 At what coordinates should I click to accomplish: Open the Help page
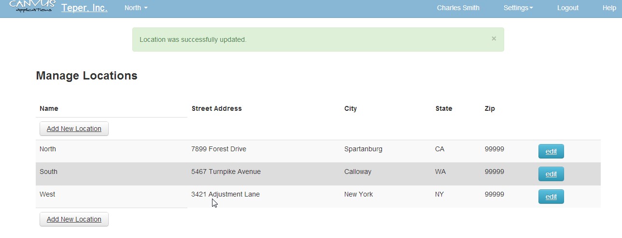[x=609, y=8]
